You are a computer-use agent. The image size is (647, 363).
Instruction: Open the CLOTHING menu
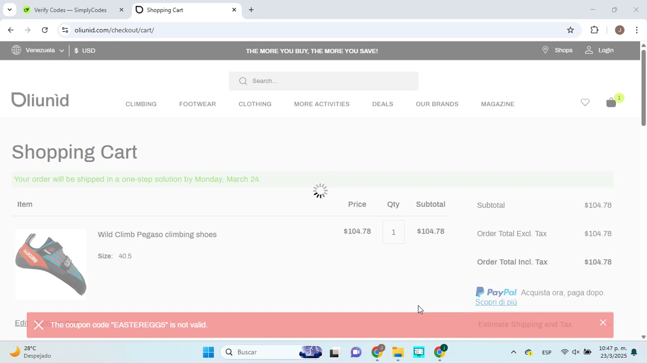click(x=255, y=104)
